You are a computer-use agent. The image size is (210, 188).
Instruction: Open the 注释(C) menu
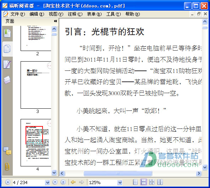(75, 14)
